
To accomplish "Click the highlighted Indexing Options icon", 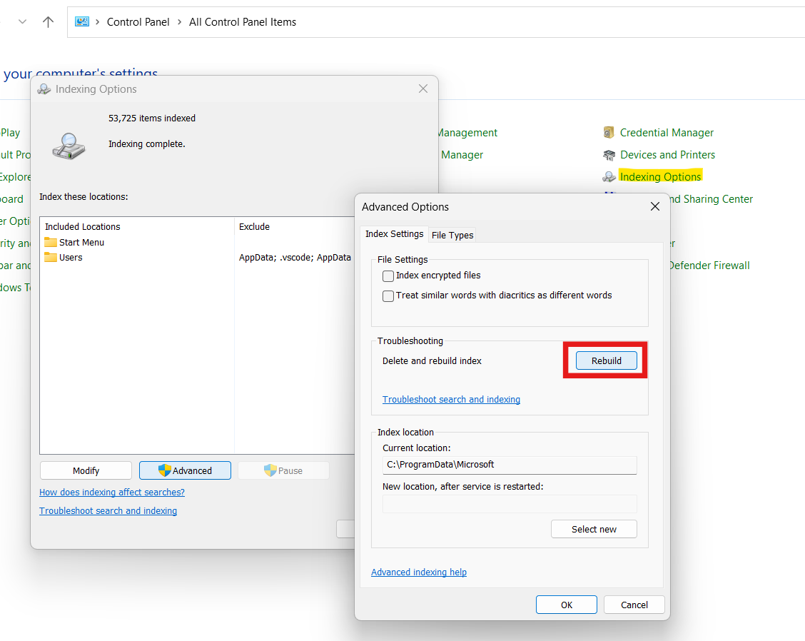I will [x=609, y=176].
